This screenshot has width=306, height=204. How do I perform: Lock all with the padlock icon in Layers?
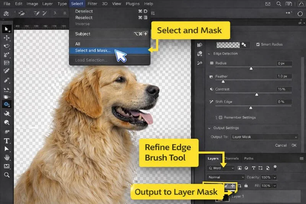tap(246, 186)
